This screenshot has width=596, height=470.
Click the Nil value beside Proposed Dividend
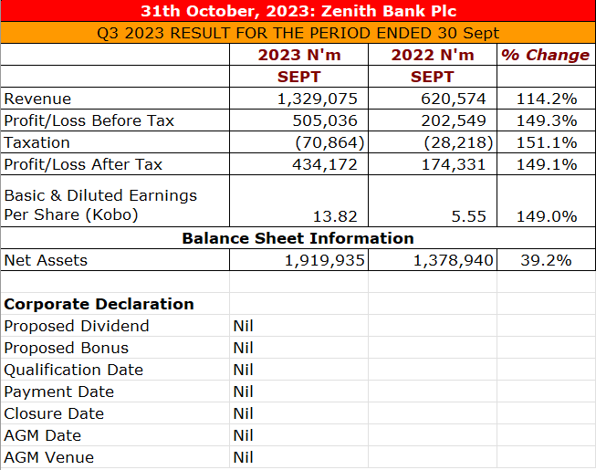(243, 326)
